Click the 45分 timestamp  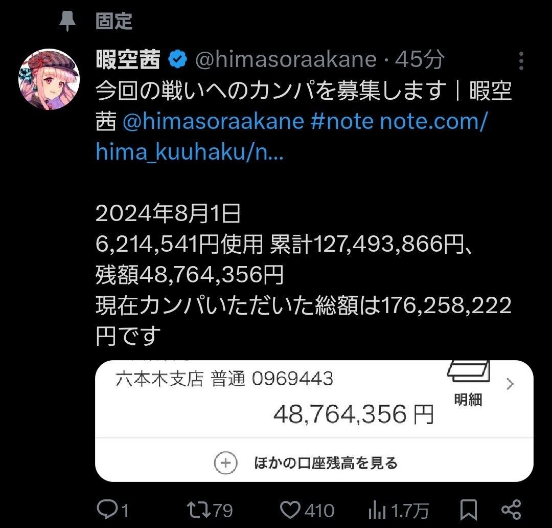coord(419,59)
